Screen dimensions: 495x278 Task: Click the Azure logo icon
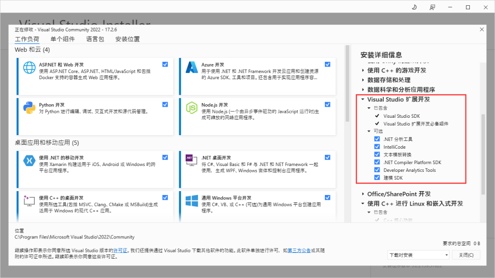coord(191,68)
